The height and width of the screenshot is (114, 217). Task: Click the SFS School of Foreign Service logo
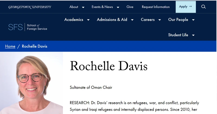[x=28, y=27]
